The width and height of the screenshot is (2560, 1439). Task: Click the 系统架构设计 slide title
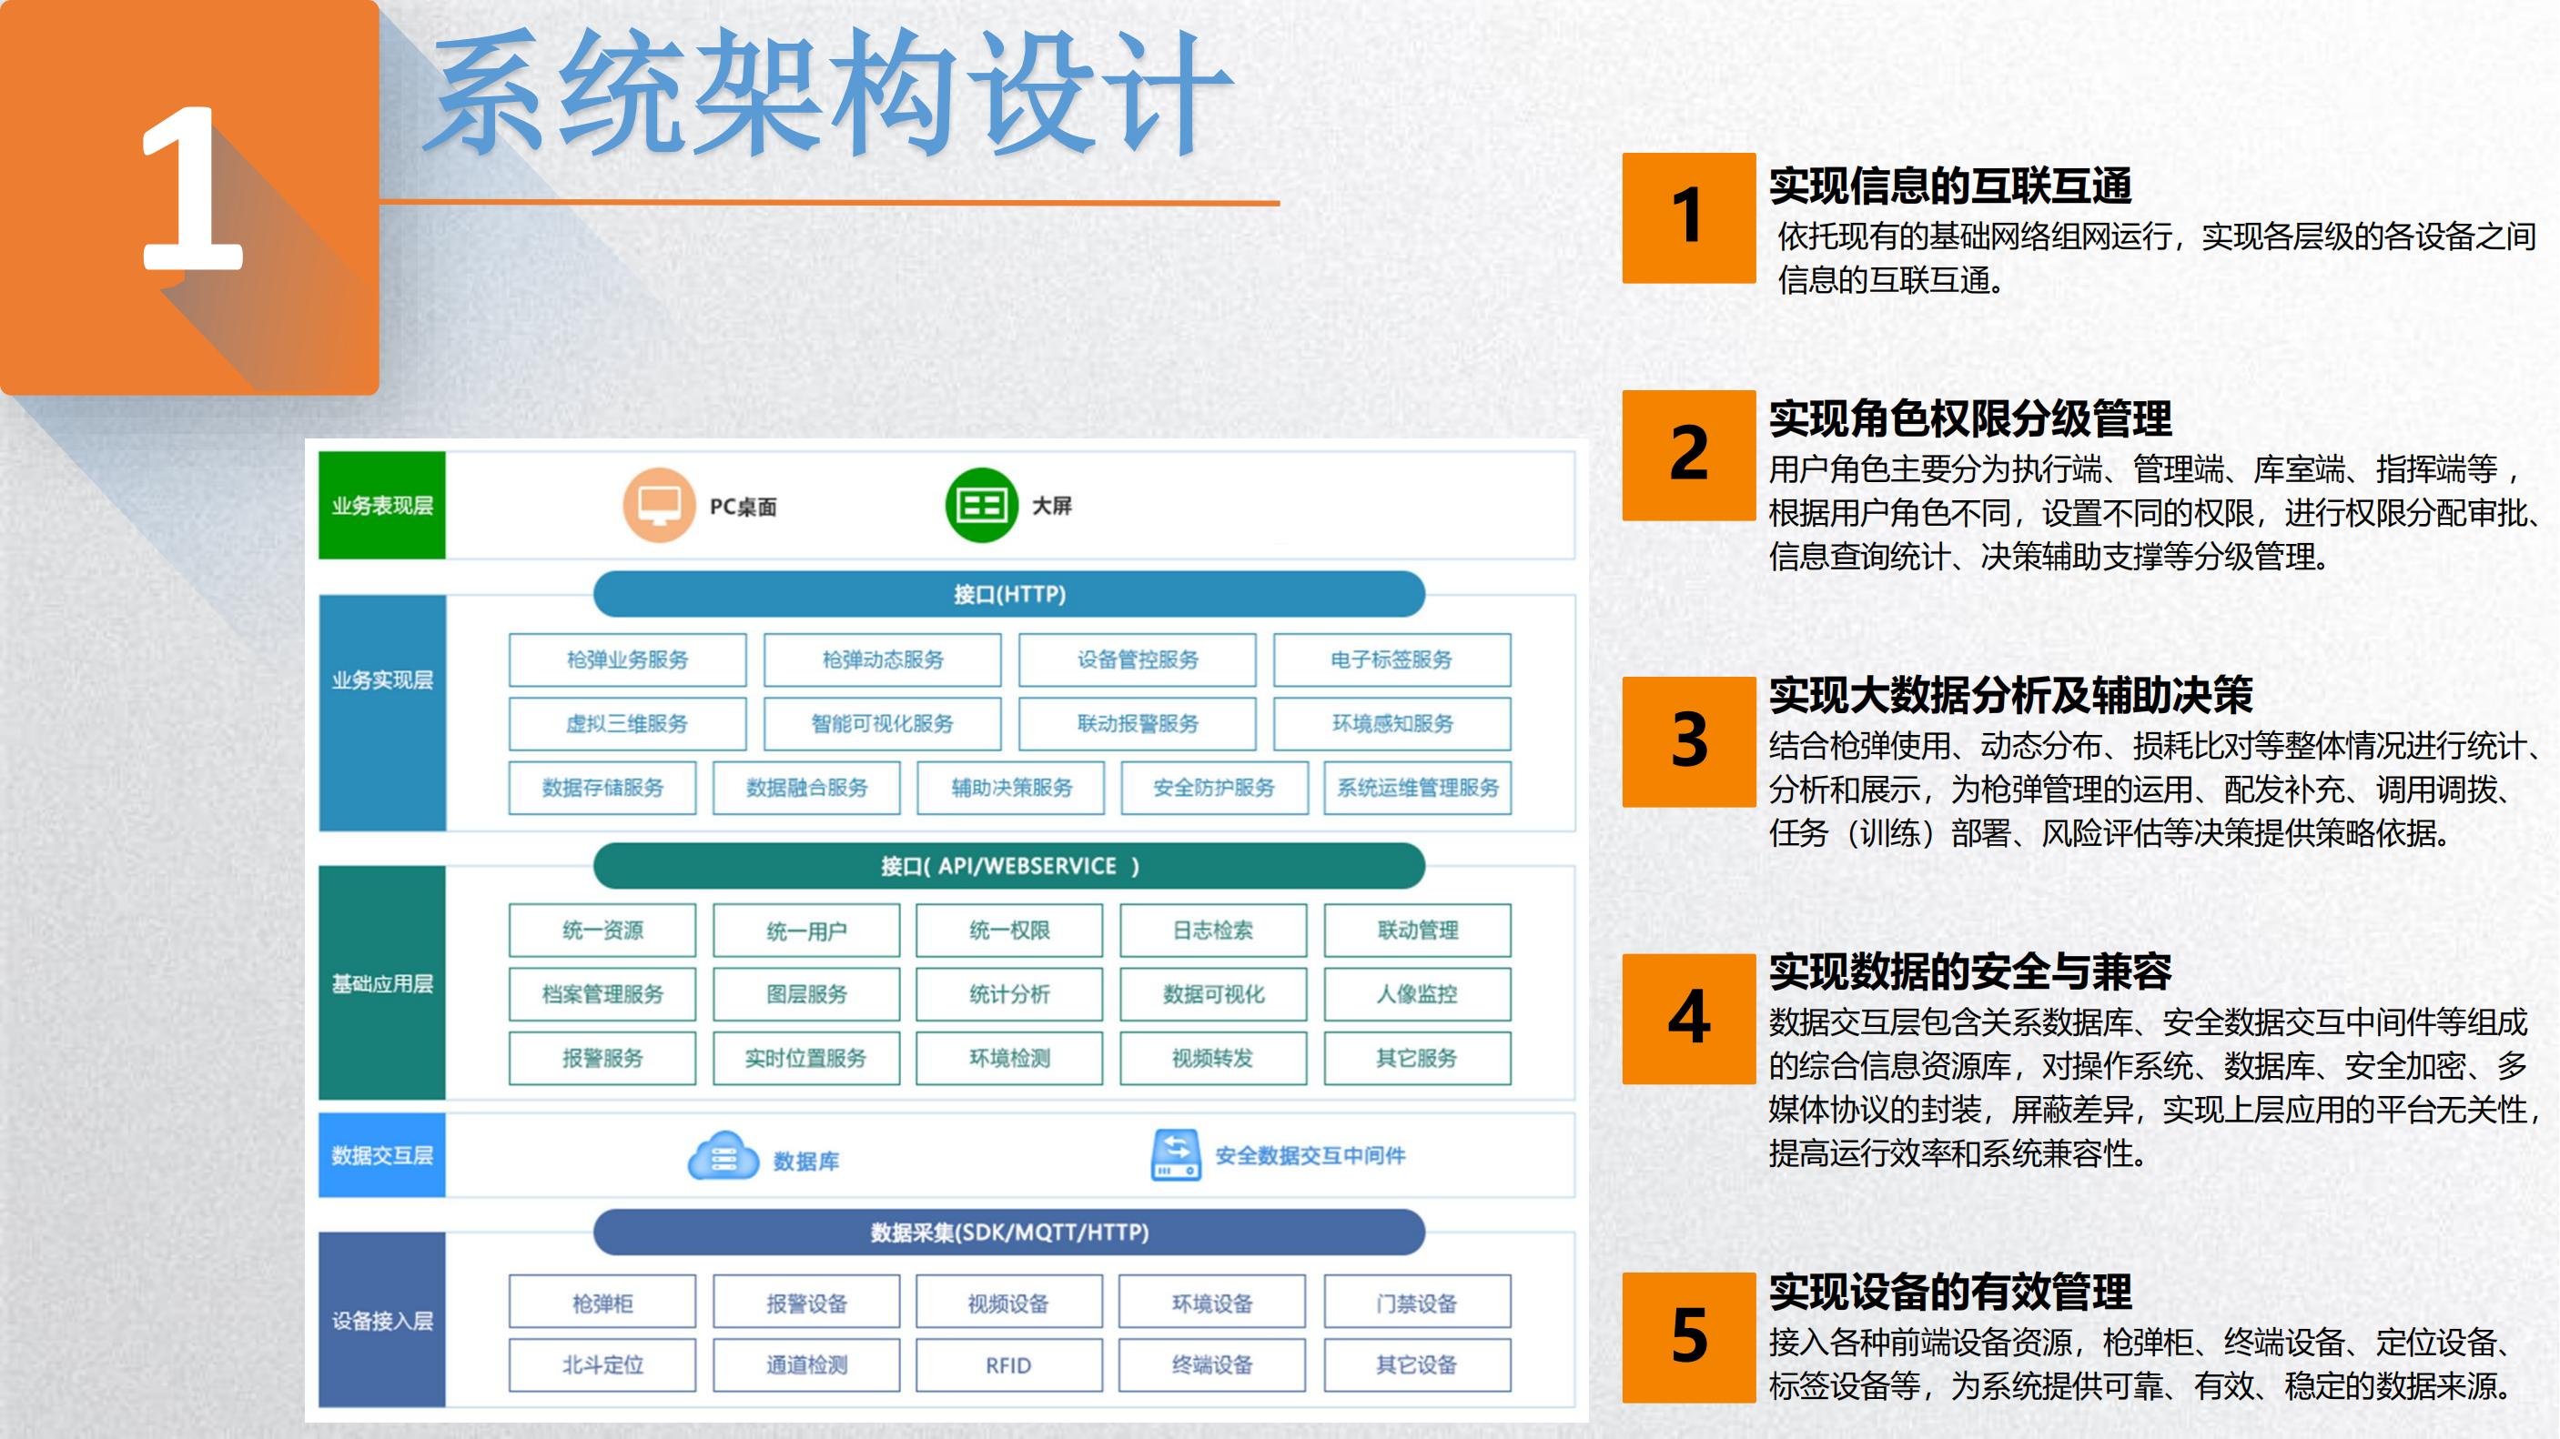(x=830, y=95)
